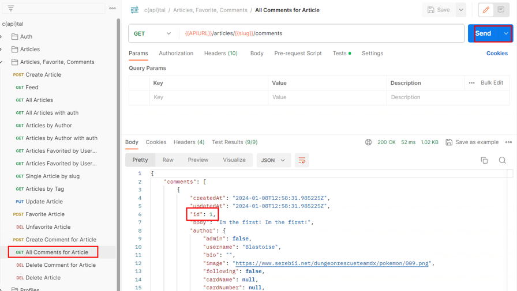
Task: Click the sidebar vertical scrollbar
Action: pos(118,154)
